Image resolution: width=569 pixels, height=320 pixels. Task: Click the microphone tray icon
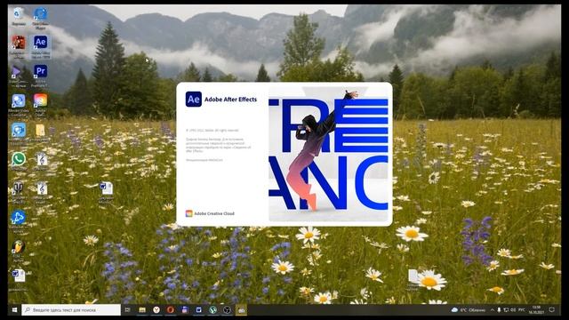pos(499,310)
